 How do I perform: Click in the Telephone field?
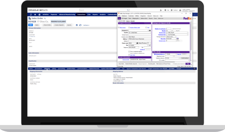coord(133,47)
